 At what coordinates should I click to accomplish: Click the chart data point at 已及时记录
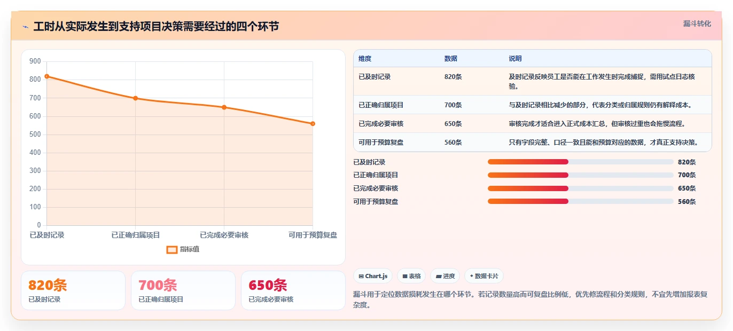47,76
